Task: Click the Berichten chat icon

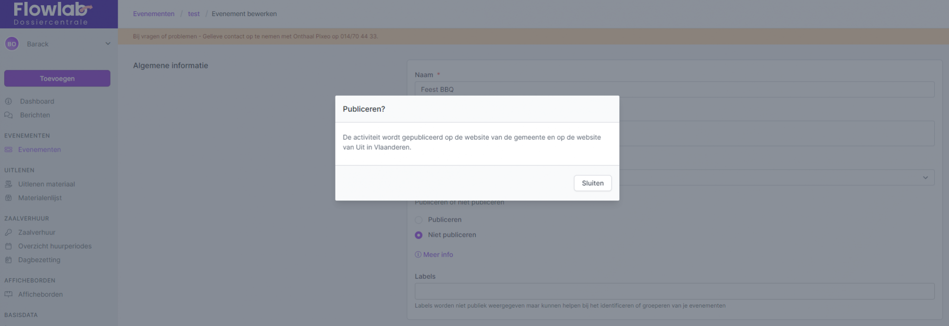Action: [8, 115]
